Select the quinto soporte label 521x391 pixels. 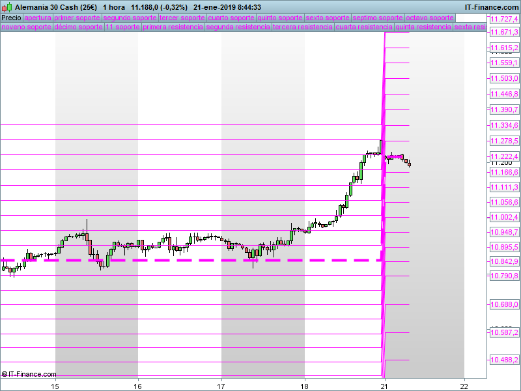280,18
